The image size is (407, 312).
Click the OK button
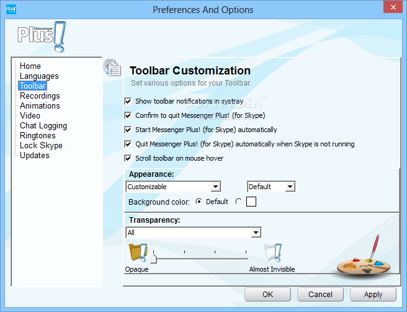point(267,295)
